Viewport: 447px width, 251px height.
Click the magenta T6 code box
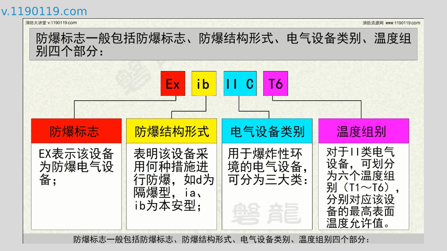coord(275,84)
